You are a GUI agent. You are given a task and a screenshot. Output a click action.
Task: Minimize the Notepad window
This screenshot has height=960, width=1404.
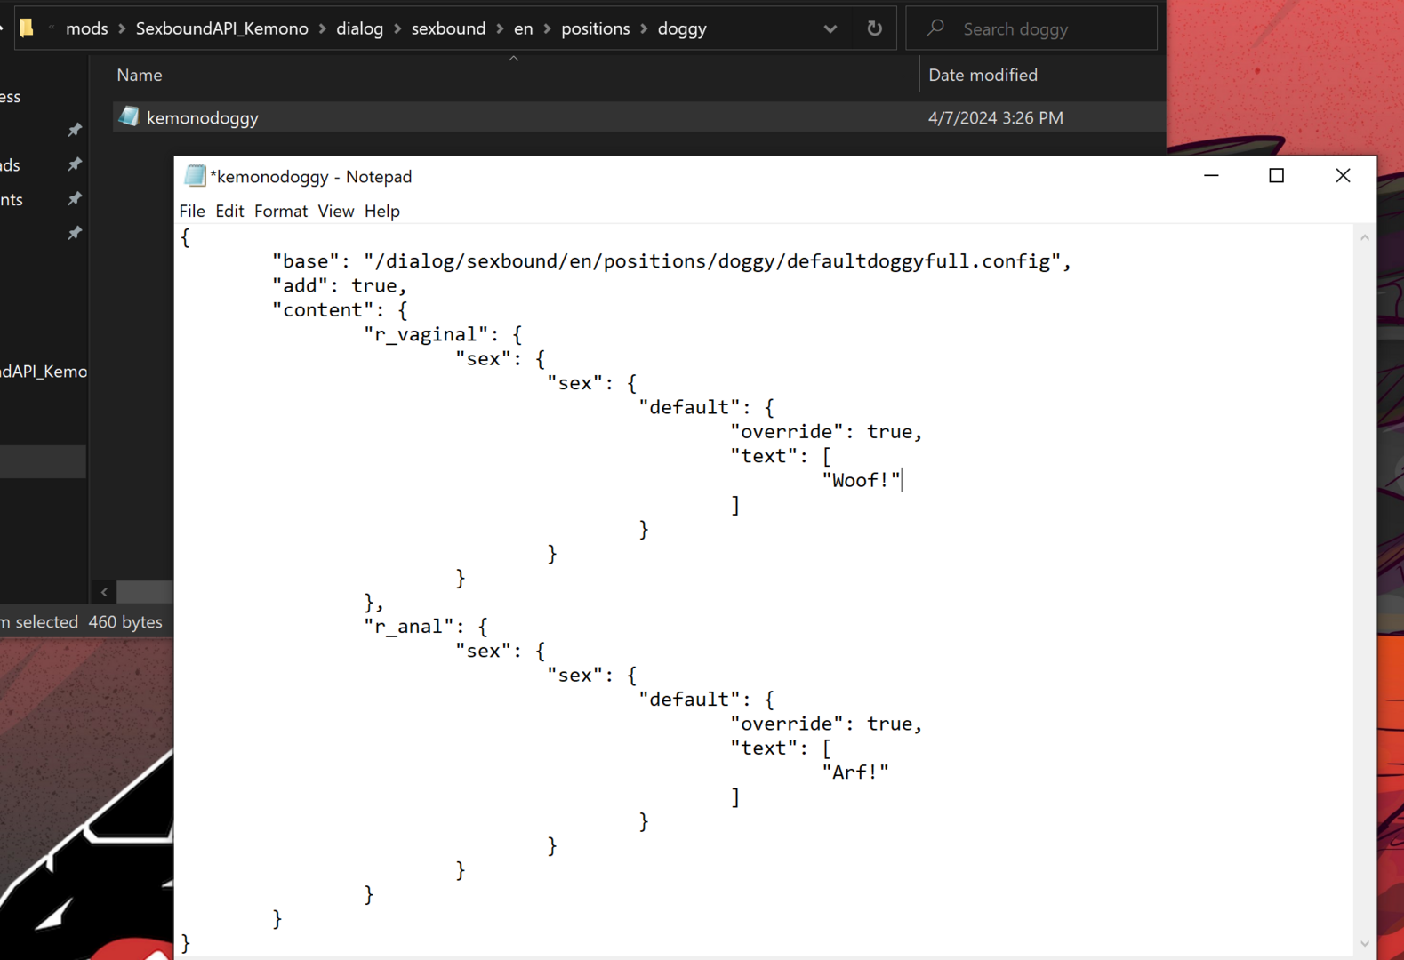pyautogui.click(x=1211, y=176)
